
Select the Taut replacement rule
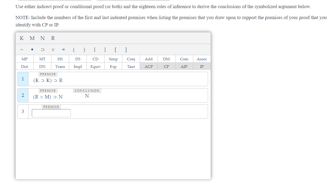click(131, 66)
